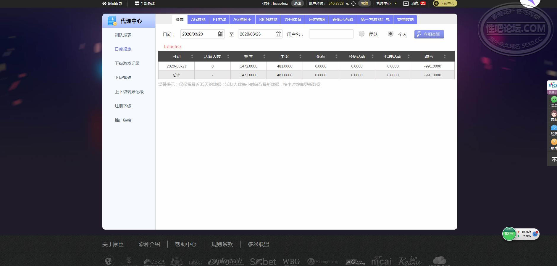Expand the 管理中心 dropdown menu
The width and height of the screenshot is (557, 266).
tap(386, 4)
